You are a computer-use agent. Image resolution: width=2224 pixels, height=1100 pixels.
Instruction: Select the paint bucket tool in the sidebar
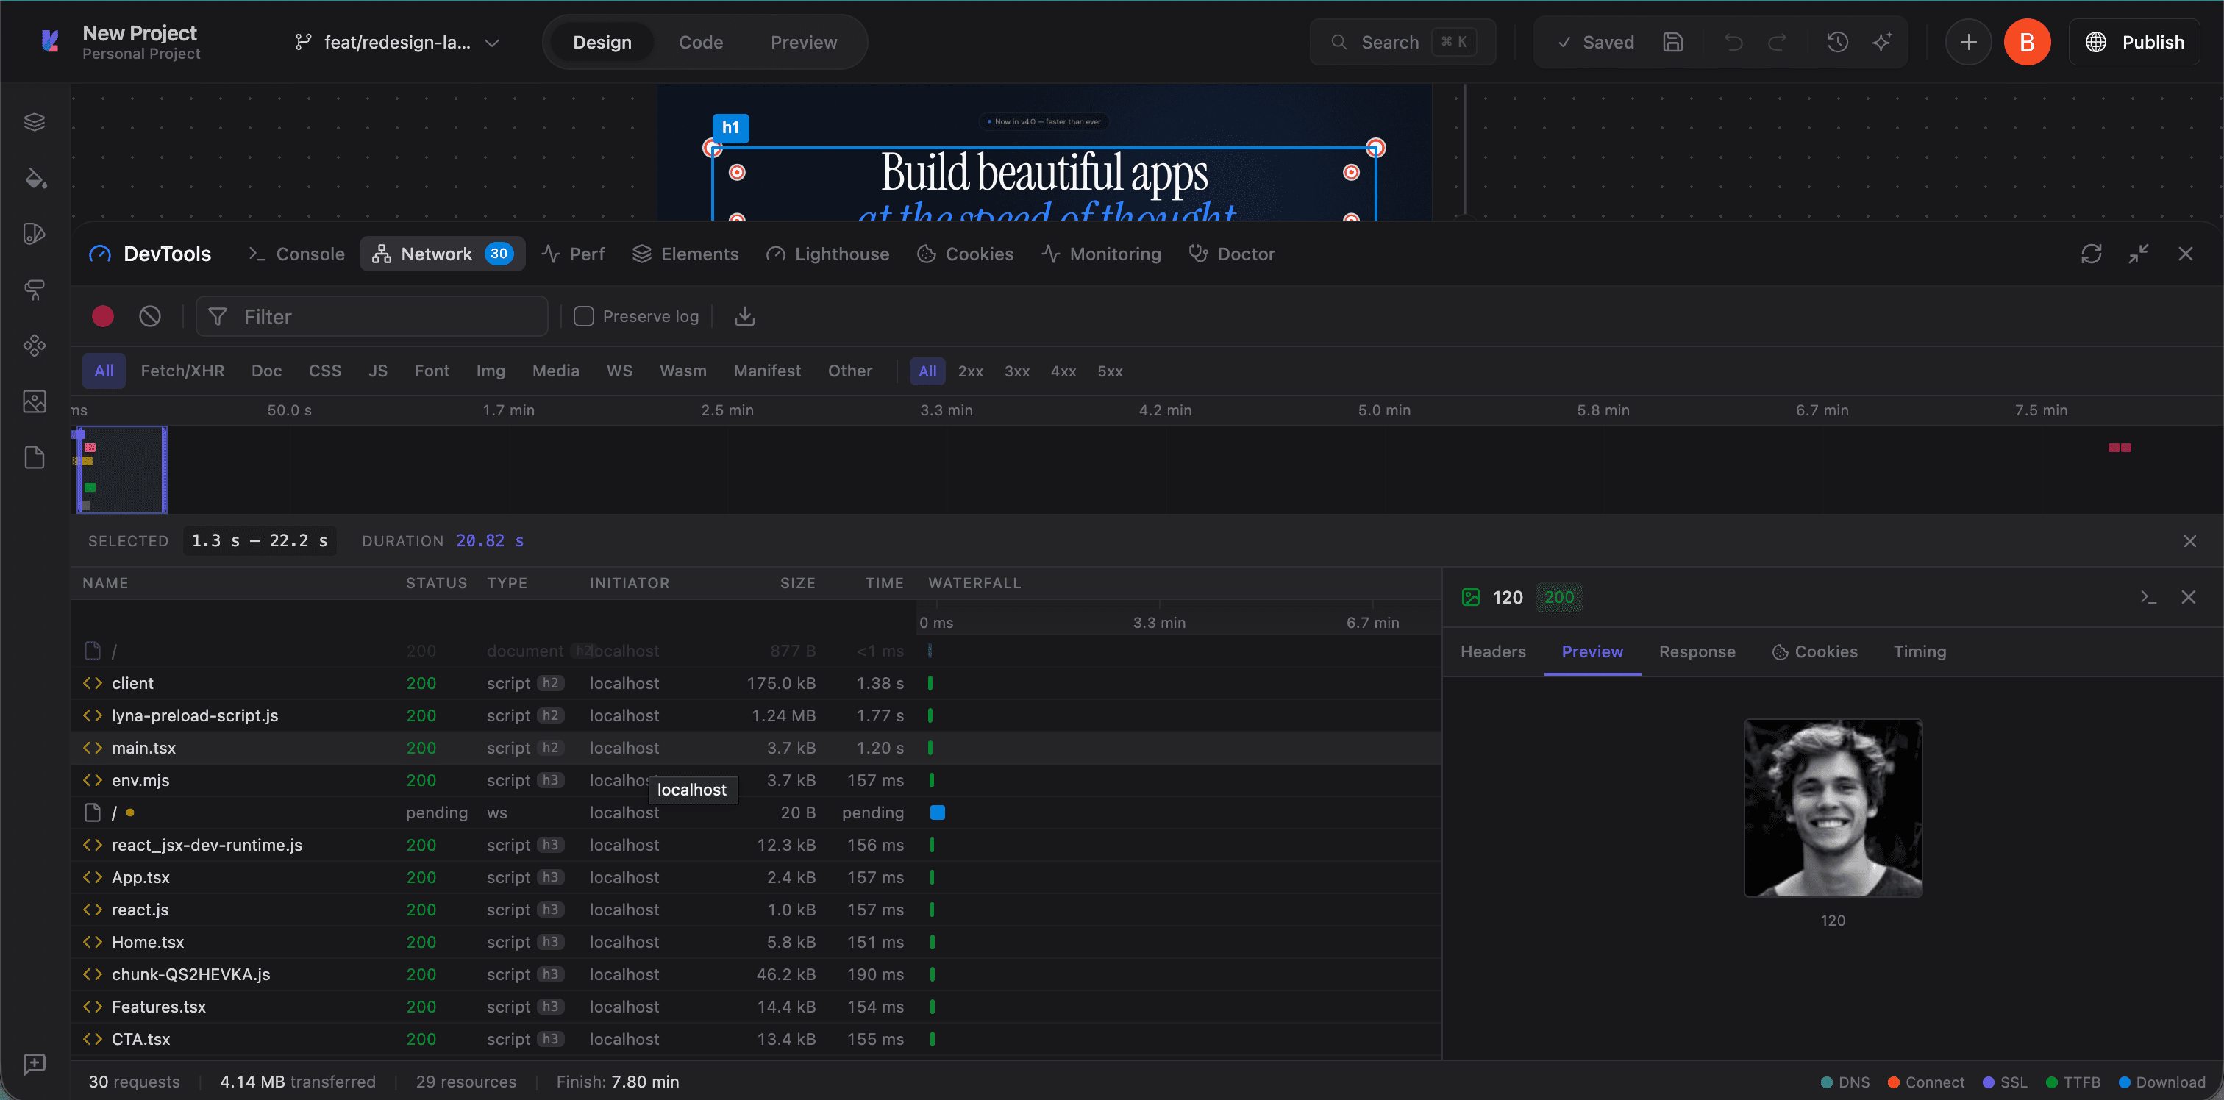pos(35,179)
